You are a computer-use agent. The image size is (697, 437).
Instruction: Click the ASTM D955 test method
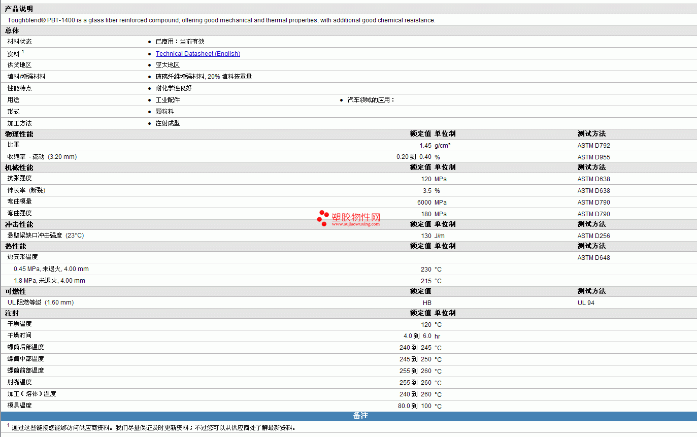coord(594,157)
